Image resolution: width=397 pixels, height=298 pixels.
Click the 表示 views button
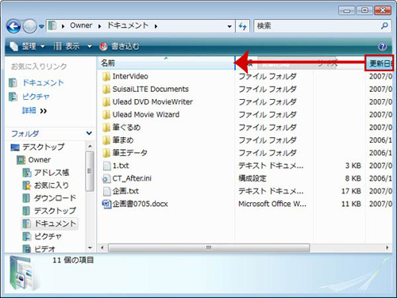(x=67, y=47)
